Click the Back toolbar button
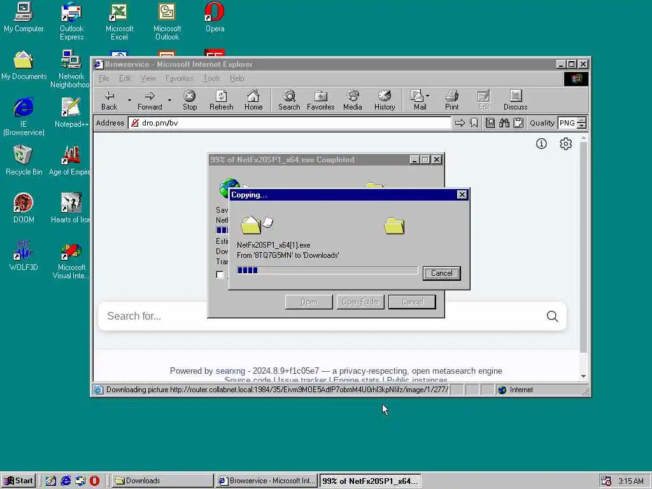Screen dimensions: 652x489 (109, 100)
